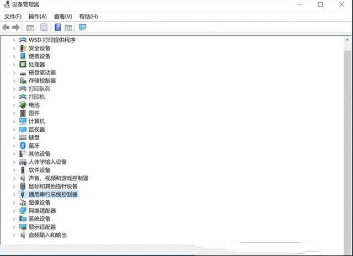Click the Forward arrow toolbar icon
Image resolution: width=353 pixels, height=256 pixels.
coord(16,28)
